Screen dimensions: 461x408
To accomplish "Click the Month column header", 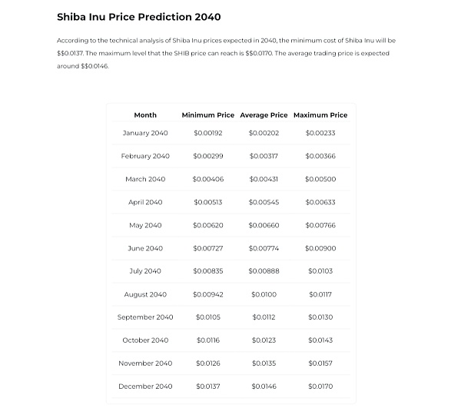I will tap(145, 114).
